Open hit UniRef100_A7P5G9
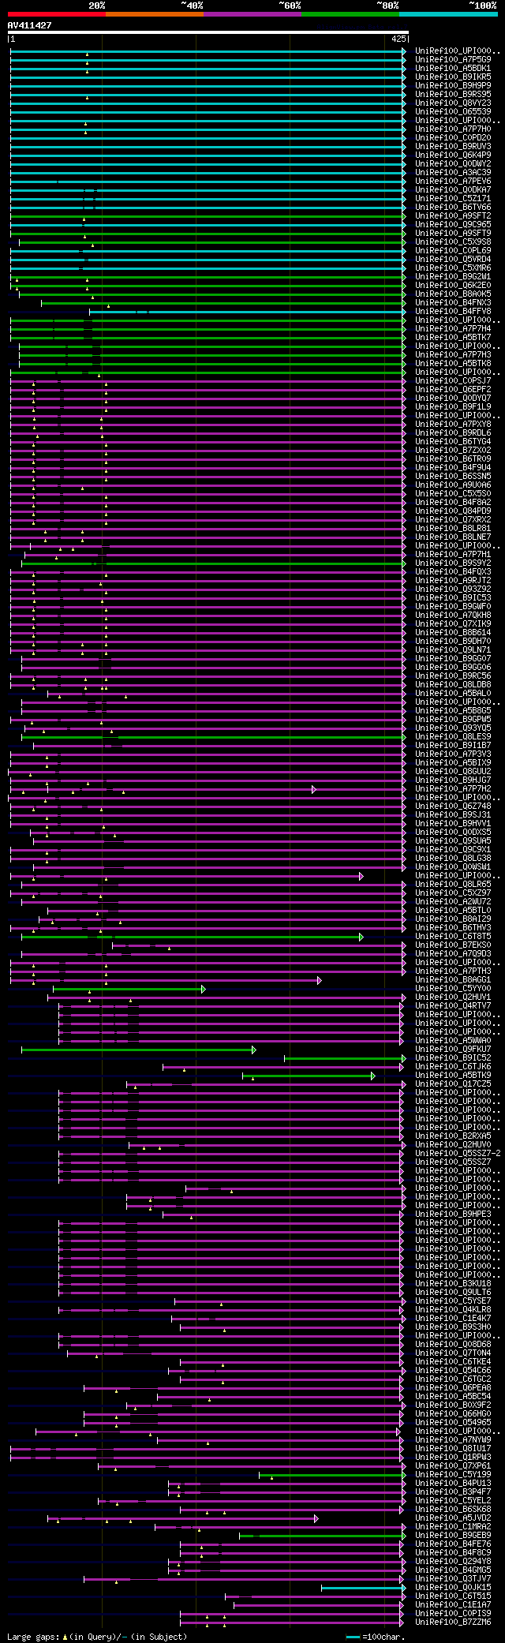 pos(453,59)
